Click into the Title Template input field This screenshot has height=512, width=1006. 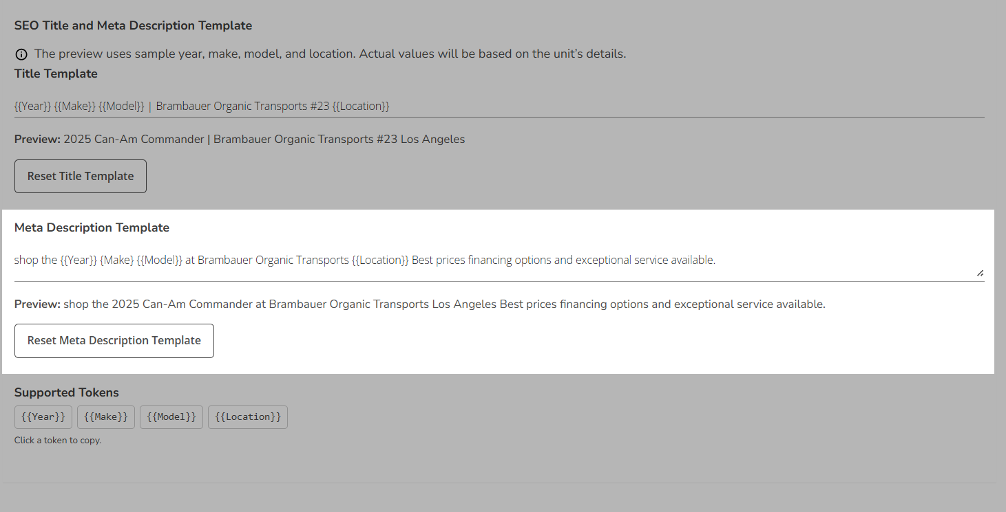[499, 106]
